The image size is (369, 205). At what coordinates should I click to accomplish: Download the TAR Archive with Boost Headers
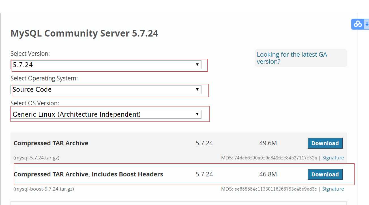tap(325, 174)
